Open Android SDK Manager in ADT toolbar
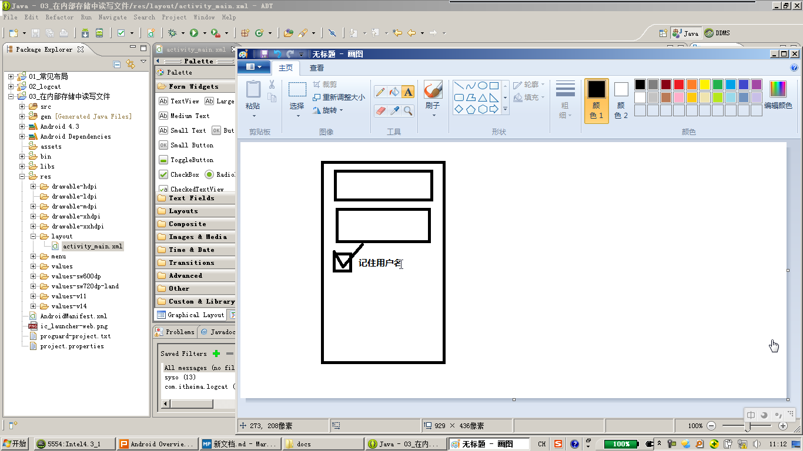803x451 pixels. [86, 33]
